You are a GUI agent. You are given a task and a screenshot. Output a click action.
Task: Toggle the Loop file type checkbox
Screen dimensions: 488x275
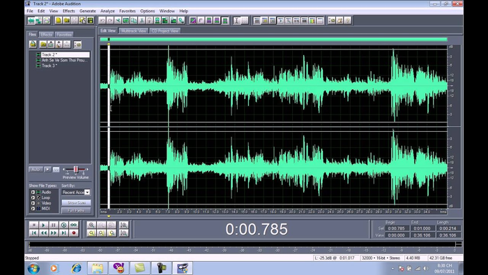33,198
